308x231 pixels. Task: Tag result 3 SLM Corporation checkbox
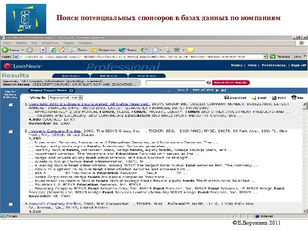pos(10,204)
